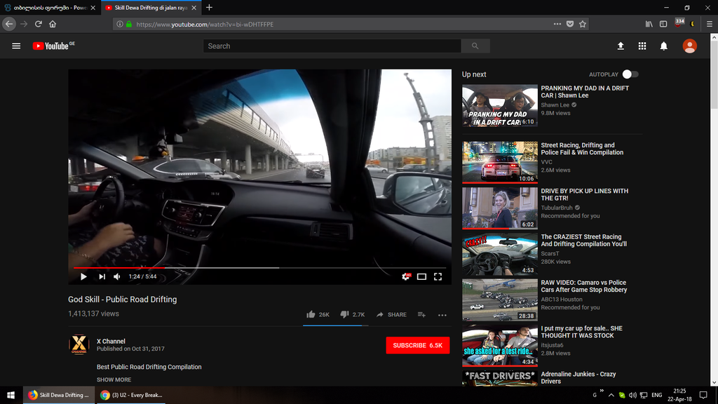Reload the page in Firefox
The height and width of the screenshot is (404, 718).
click(39, 24)
